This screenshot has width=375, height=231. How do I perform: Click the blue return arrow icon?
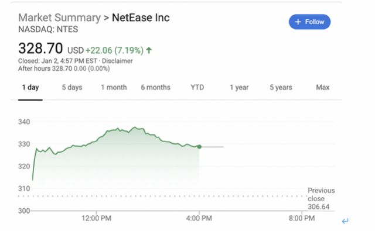345,221
